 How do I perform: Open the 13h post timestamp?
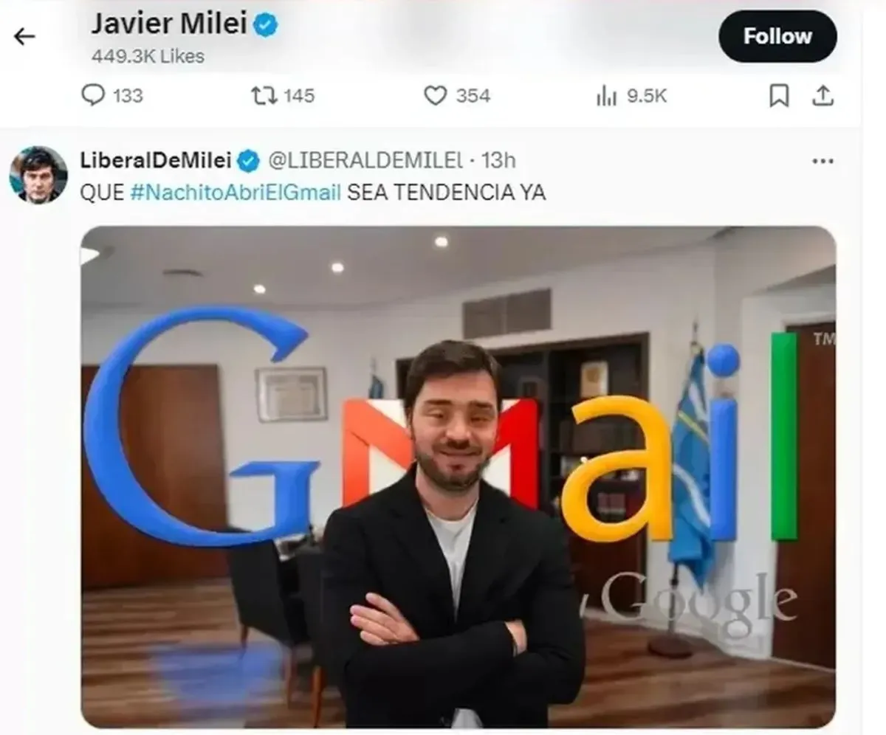point(499,159)
